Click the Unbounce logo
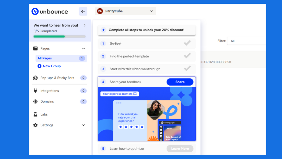Screen dimensions: 282x159 pyautogui.click(x=50, y=11)
